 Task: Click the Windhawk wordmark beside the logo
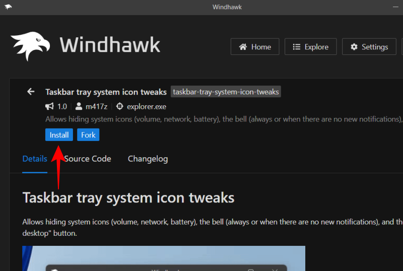point(110,45)
